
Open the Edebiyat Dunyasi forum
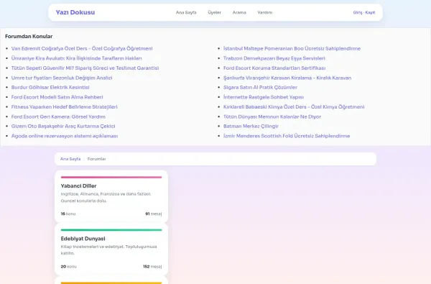click(x=83, y=239)
